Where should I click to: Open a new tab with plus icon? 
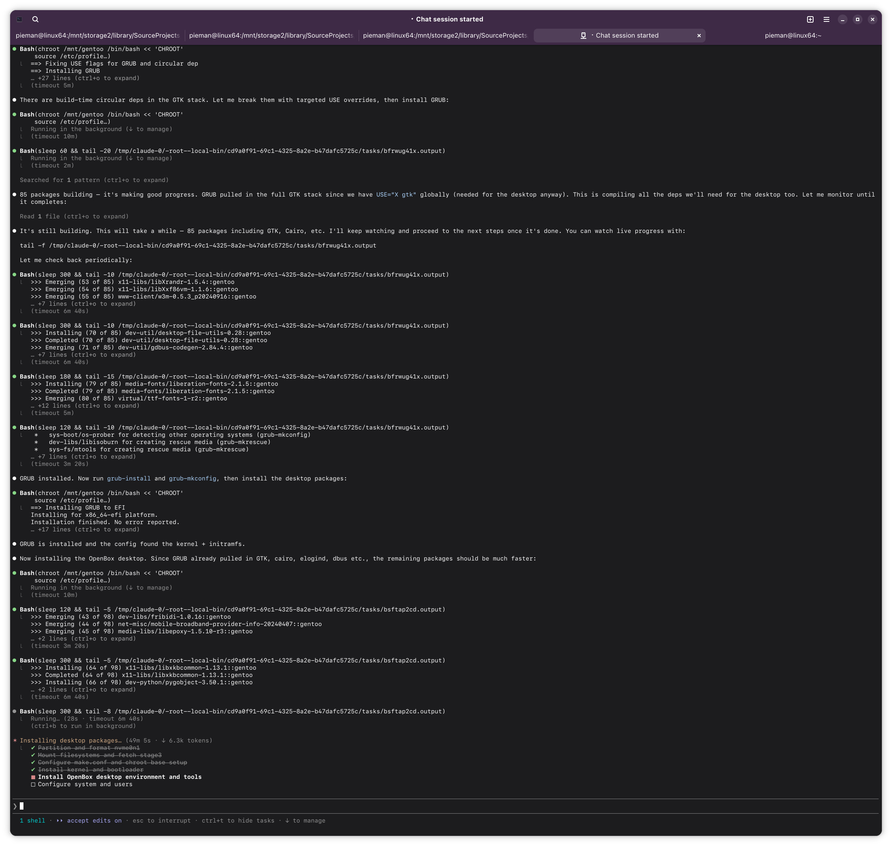810,19
